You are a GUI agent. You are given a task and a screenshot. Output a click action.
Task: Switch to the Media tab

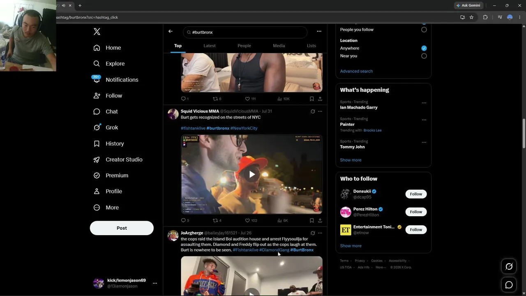click(x=279, y=46)
